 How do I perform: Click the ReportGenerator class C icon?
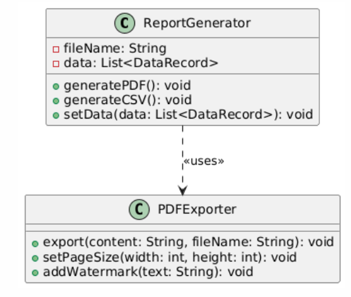124,23
